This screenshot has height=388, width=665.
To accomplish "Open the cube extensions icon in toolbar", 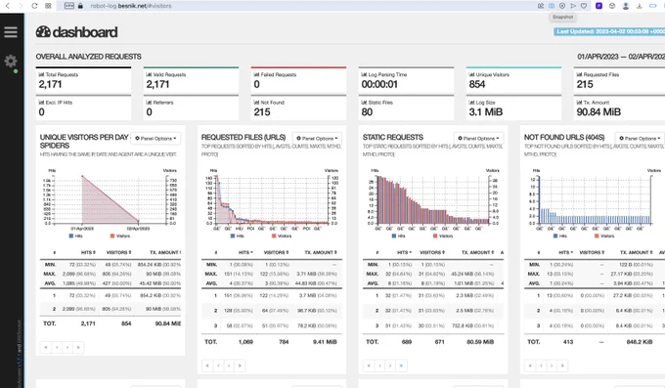I will 612,6.
